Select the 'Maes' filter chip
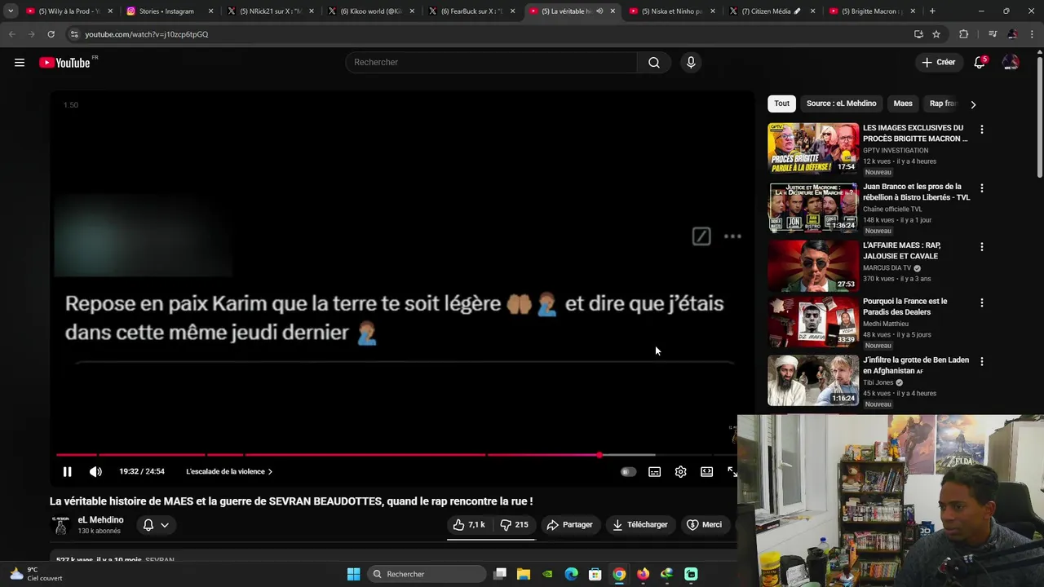This screenshot has width=1044, height=587. coord(903,104)
